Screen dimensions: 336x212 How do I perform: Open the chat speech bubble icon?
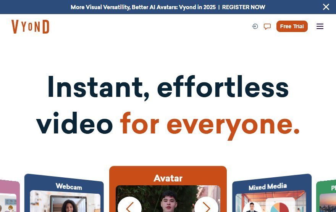[267, 27]
